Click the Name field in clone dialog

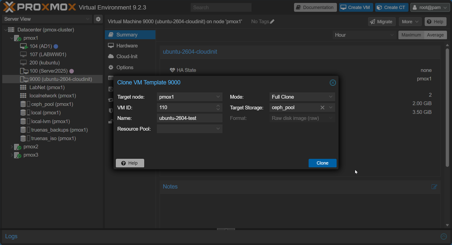[x=189, y=118]
